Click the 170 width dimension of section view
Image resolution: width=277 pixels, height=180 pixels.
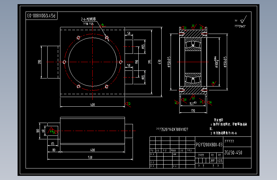coord(193,110)
